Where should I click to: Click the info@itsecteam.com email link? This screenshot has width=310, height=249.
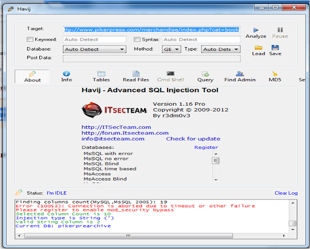[x=113, y=139]
